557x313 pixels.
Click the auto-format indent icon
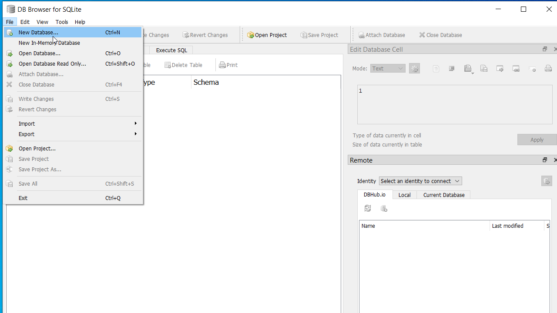[x=452, y=68]
